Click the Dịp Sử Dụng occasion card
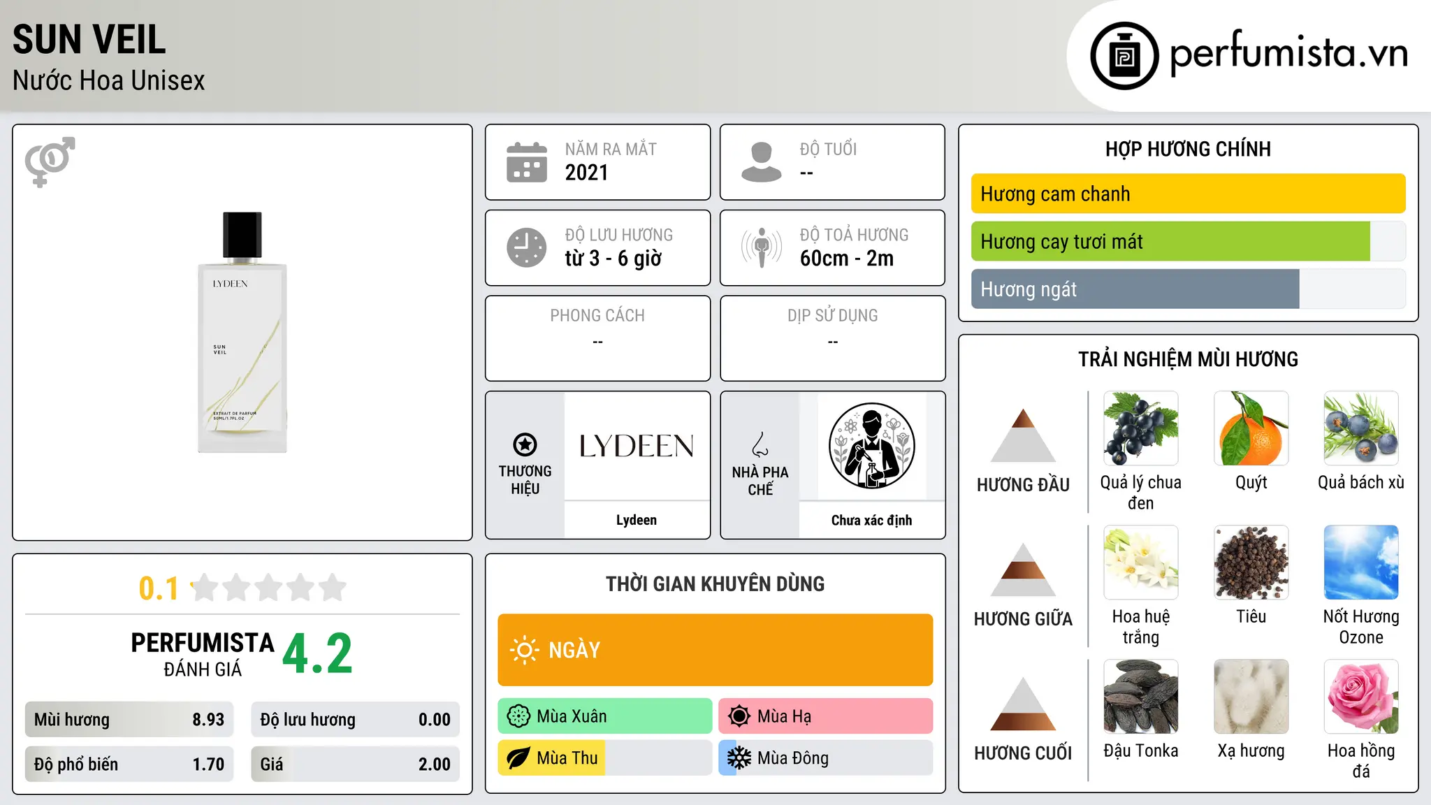The image size is (1431, 805). [832, 338]
